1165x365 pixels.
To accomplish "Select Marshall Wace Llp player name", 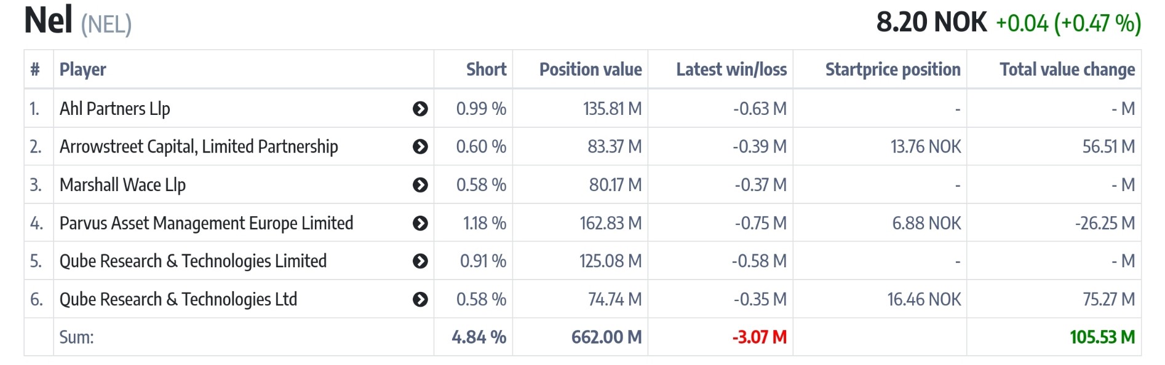I will (122, 185).
